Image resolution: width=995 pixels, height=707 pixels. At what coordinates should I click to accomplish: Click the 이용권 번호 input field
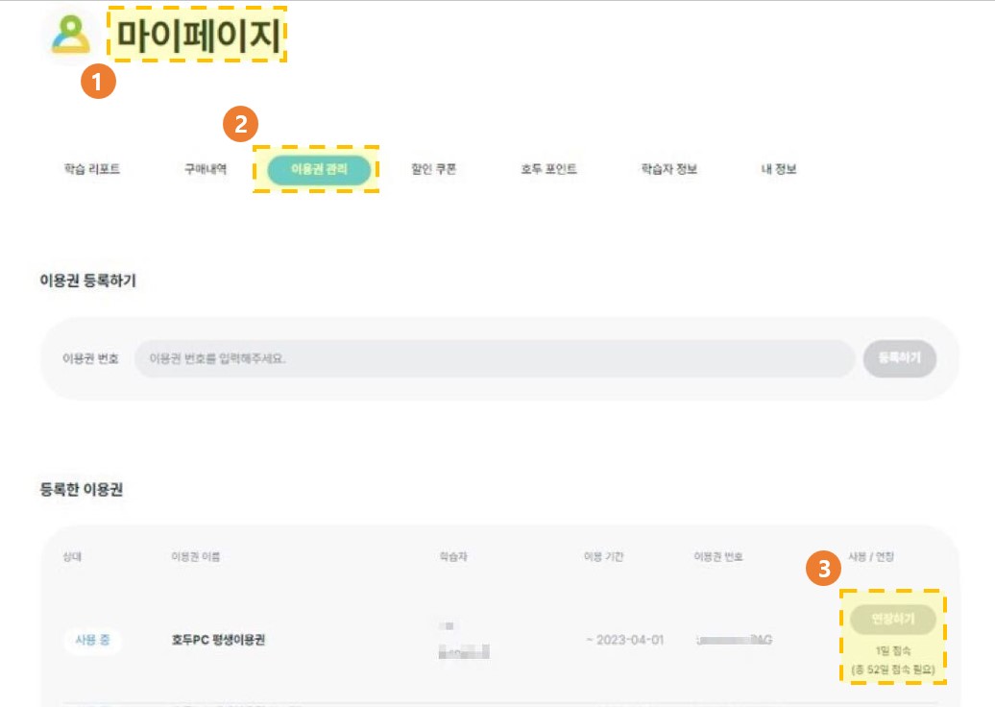pos(495,358)
